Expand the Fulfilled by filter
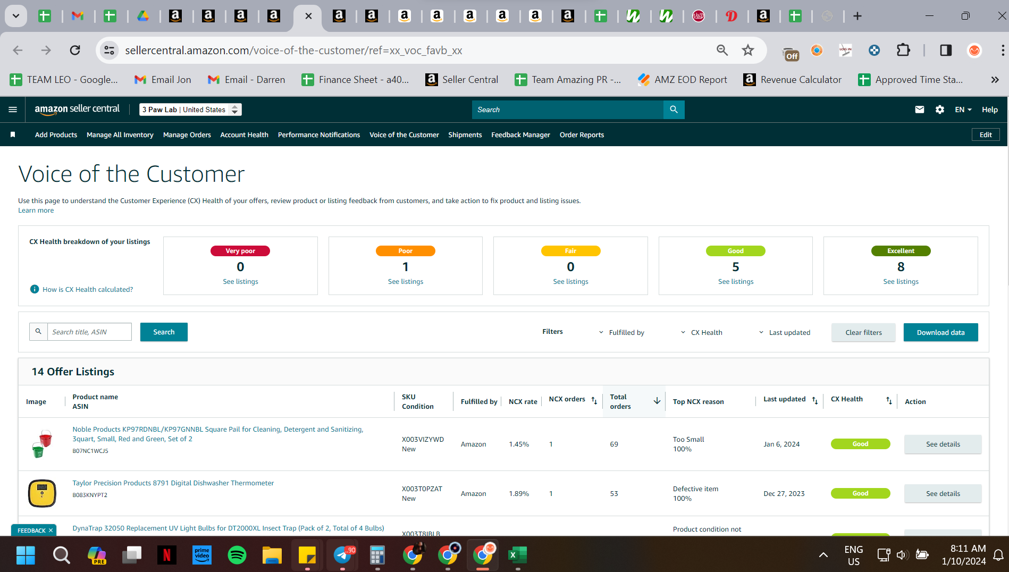The image size is (1009, 572). (621, 332)
